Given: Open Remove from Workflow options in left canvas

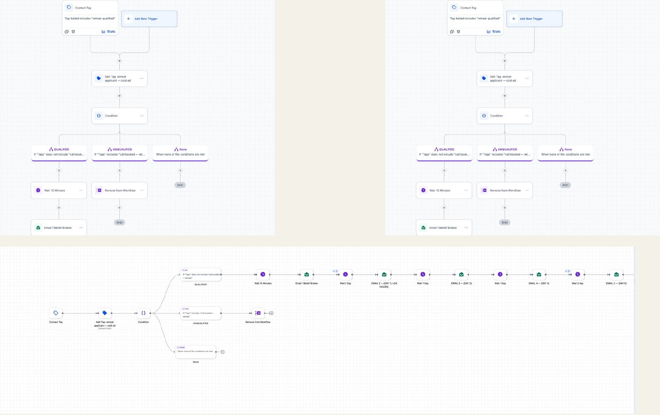Looking at the screenshot, I should (x=142, y=190).
